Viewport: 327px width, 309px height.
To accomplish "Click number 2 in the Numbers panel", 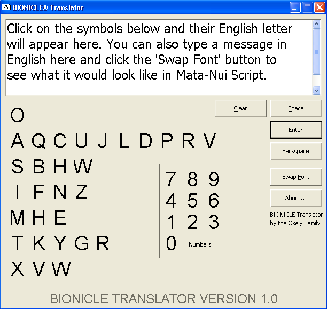I will tap(192, 222).
